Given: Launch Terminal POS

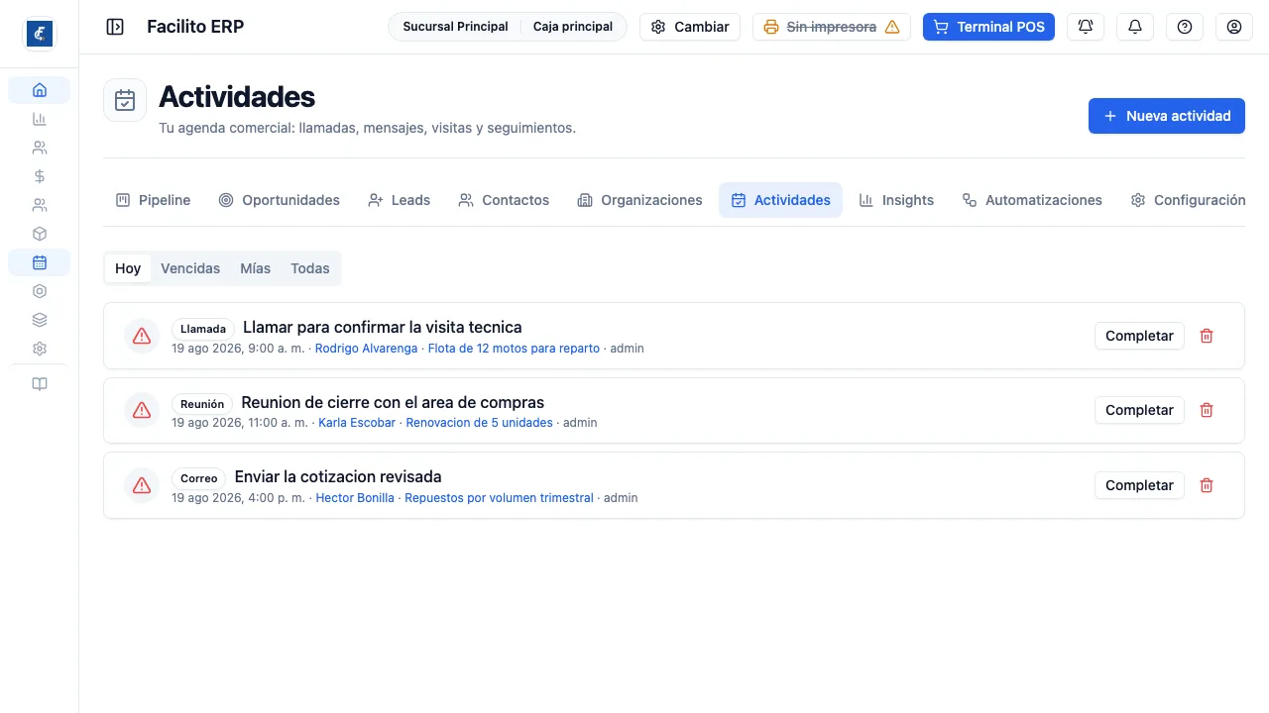Looking at the screenshot, I should pos(988,27).
